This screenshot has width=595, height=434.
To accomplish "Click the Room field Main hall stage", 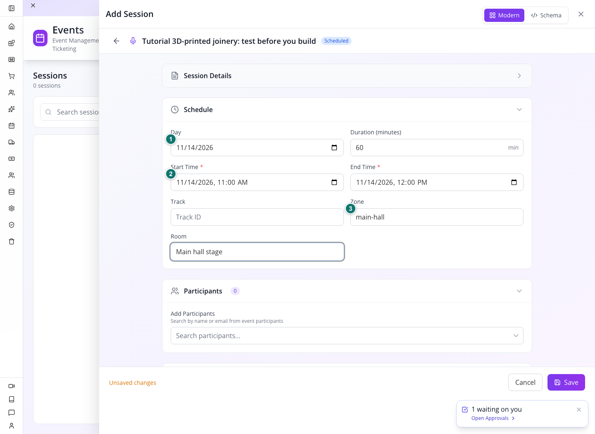I will click(257, 252).
